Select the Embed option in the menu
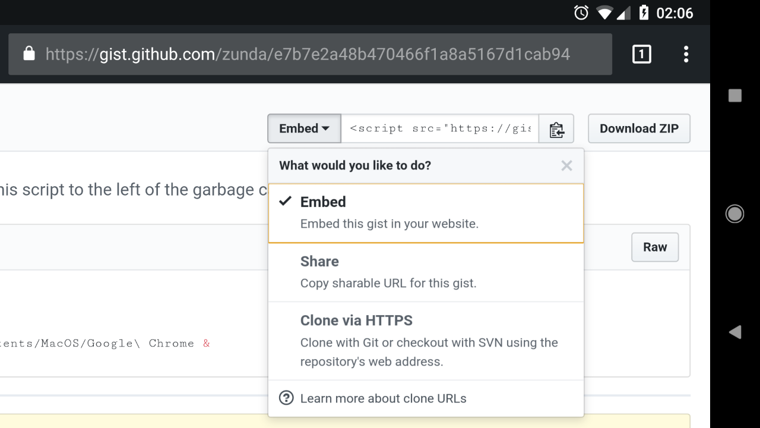Screen dimensions: 760x428 click(426, 213)
